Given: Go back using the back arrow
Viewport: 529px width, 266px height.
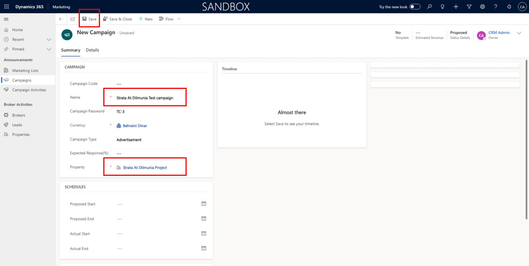Looking at the screenshot, I should coord(61,19).
